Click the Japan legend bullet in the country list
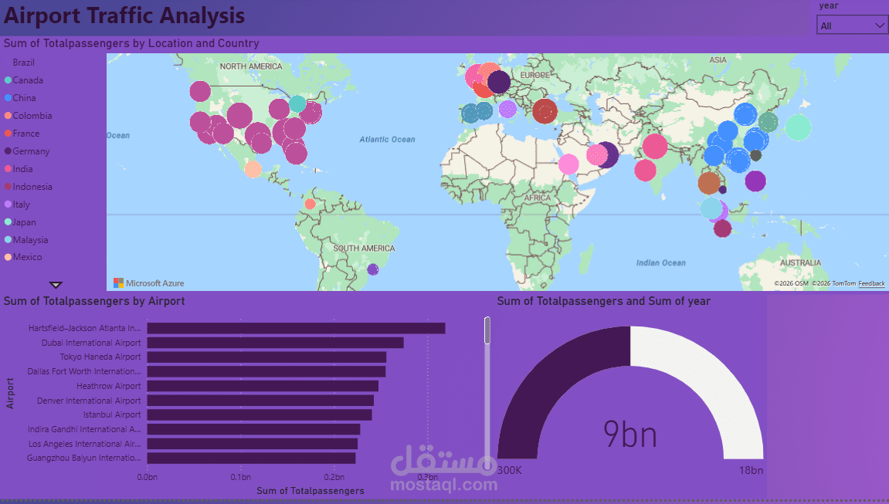 coord(8,222)
